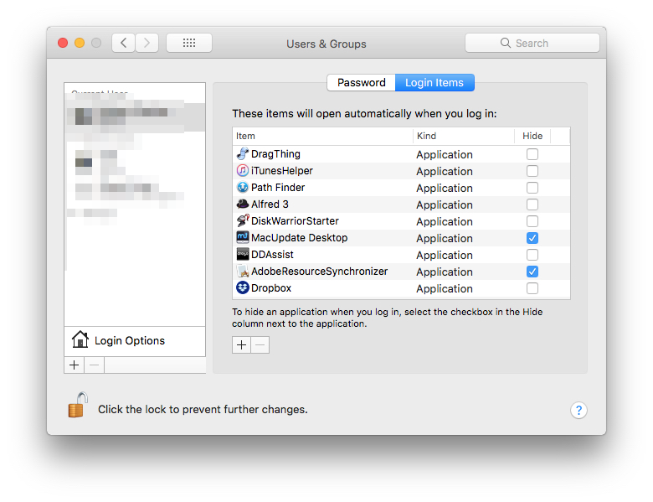Click the AdobeResourceSynchronizer icon
The height and width of the screenshot is (502, 653).
(x=243, y=271)
